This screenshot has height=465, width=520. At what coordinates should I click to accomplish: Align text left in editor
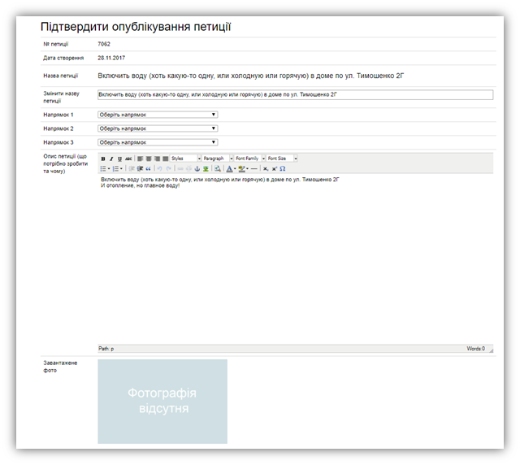point(141,159)
